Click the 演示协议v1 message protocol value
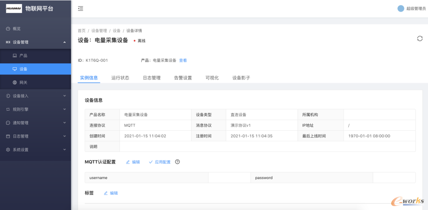This screenshot has height=210, width=428. click(241, 125)
